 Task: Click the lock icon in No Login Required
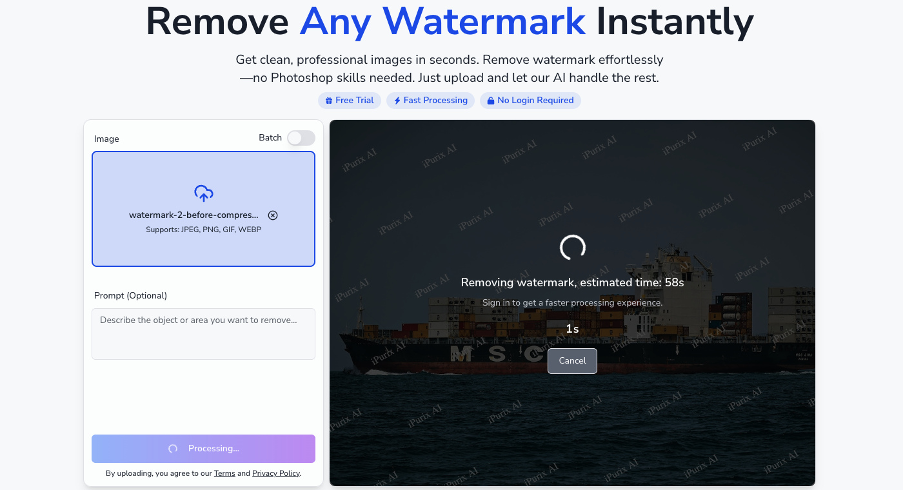[491, 101]
